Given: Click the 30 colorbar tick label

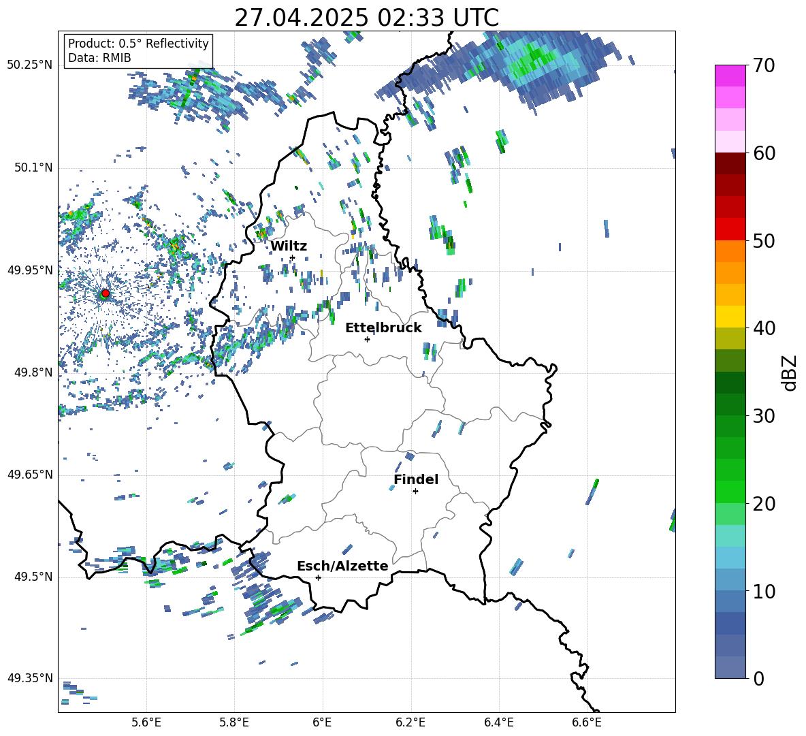Looking at the screenshot, I should [x=764, y=416].
